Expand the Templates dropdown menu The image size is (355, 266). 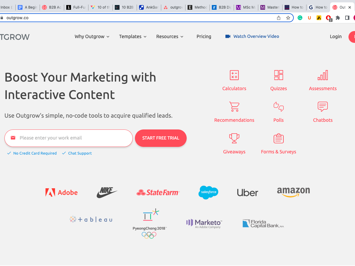point(133,37)
